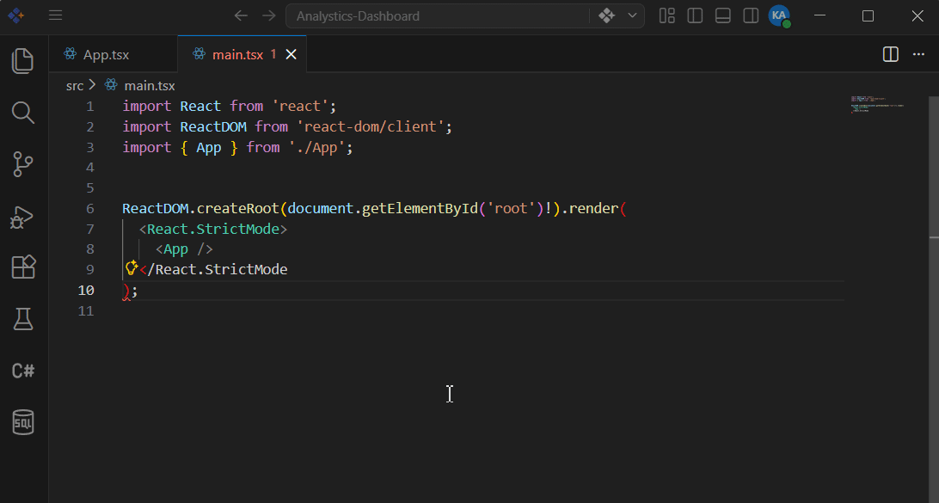Screen dimensions: 939x503
Task: Click getElementById in line 6
Action: (420, 208)
